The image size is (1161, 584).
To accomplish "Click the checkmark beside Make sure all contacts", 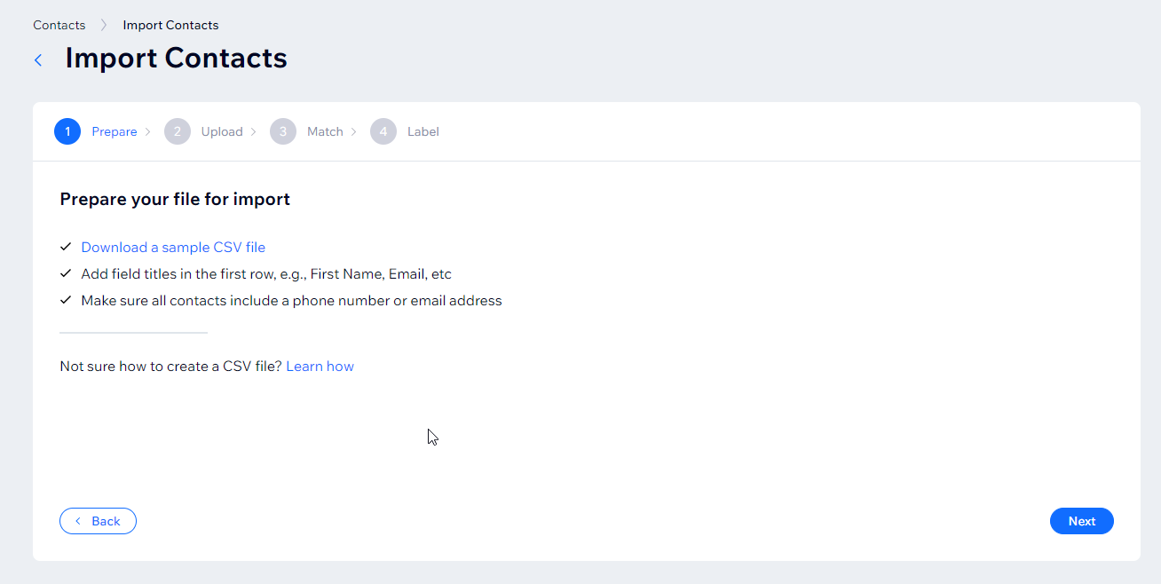I will pos(65,300).
